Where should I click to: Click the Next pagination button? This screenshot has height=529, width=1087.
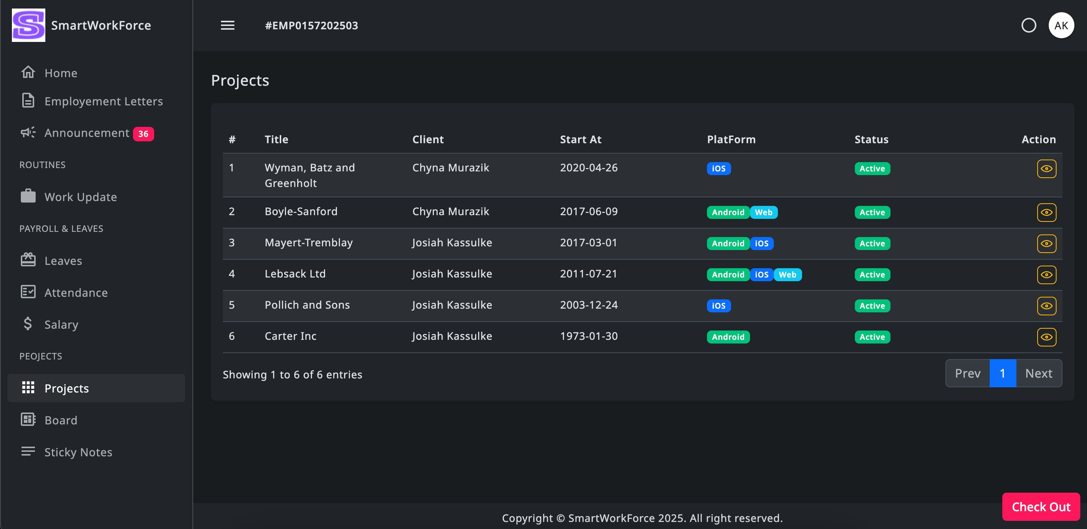point(1038,373)
